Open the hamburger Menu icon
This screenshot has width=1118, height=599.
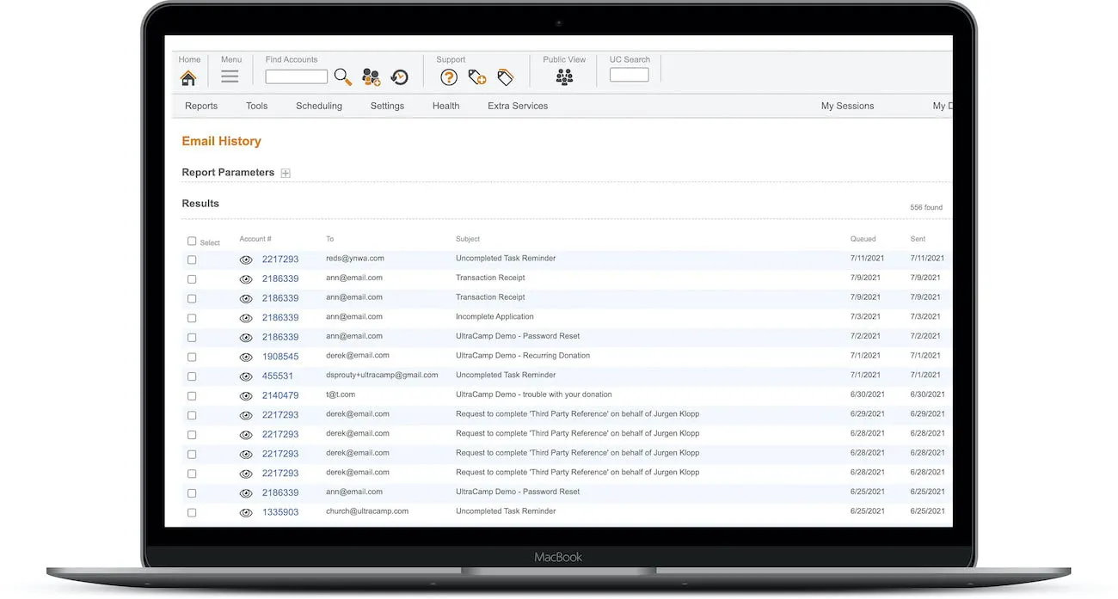coord(230,76)
